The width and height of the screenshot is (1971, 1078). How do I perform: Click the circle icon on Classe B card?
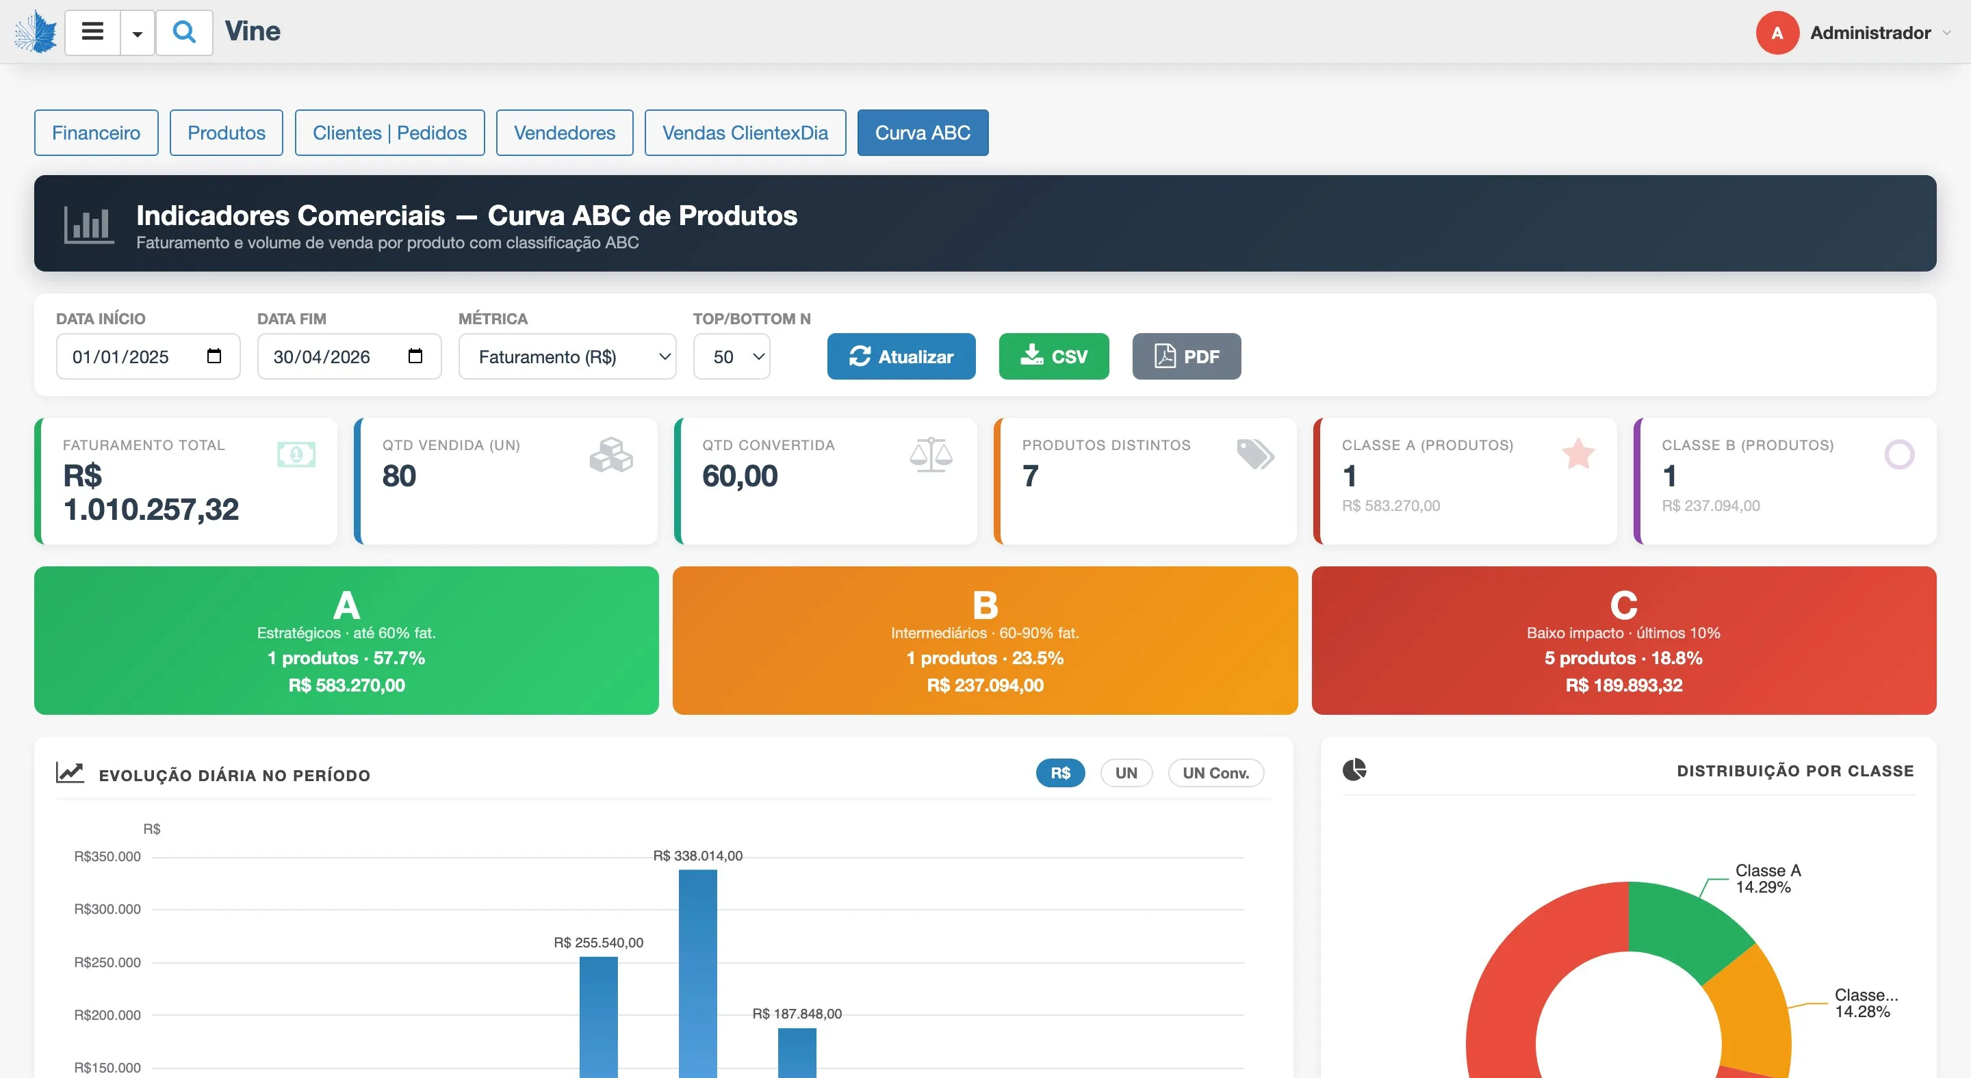pyautogui.click(x=1899, y=455)
